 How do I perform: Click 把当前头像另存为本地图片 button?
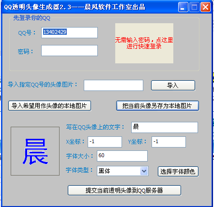157,106
